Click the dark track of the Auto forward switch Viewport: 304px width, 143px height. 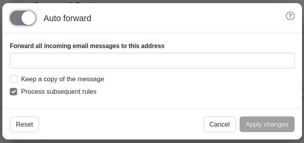(x=16, y=18)
